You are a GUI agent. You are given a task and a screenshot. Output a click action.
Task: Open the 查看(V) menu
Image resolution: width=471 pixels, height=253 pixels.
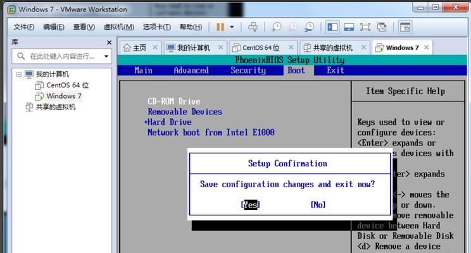point(84,27)
